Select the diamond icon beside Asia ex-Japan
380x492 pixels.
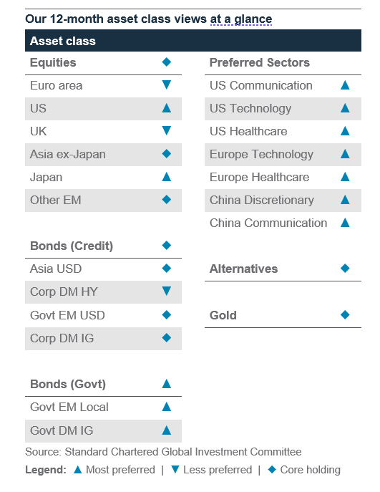(167, 154)
